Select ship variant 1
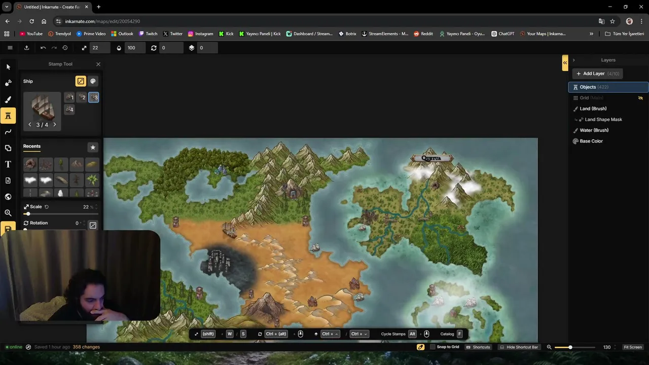649x365 pixels. click(x=69, y=97)
